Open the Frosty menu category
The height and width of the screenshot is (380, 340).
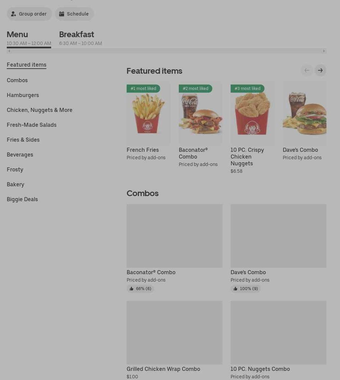[x=15, y=169]
